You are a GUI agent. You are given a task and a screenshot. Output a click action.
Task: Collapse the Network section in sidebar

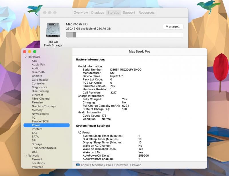point(25,156)
